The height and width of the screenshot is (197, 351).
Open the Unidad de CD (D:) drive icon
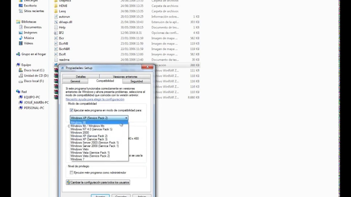point(21,76)
